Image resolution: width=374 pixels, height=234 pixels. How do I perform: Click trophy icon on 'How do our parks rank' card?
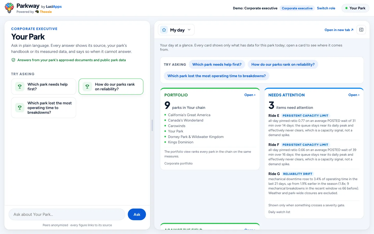87,87
